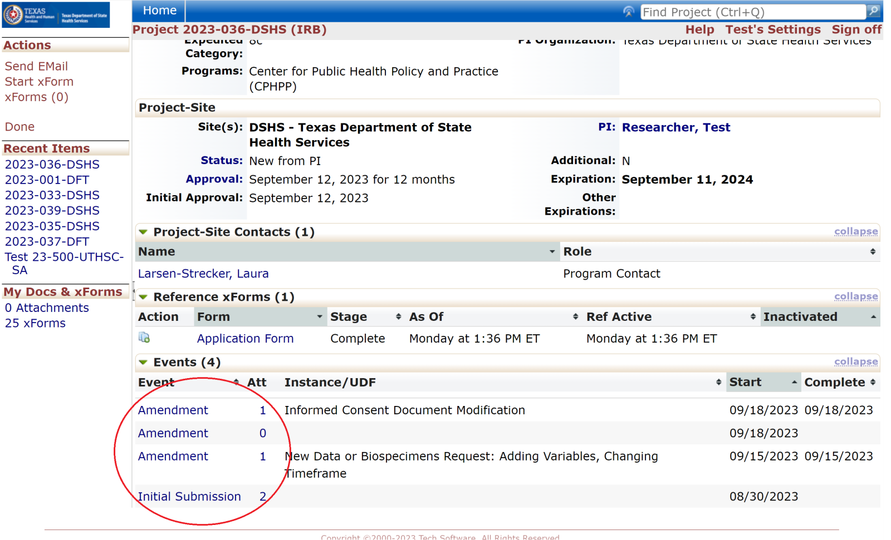Open Test's Settings

coord(773,29)
